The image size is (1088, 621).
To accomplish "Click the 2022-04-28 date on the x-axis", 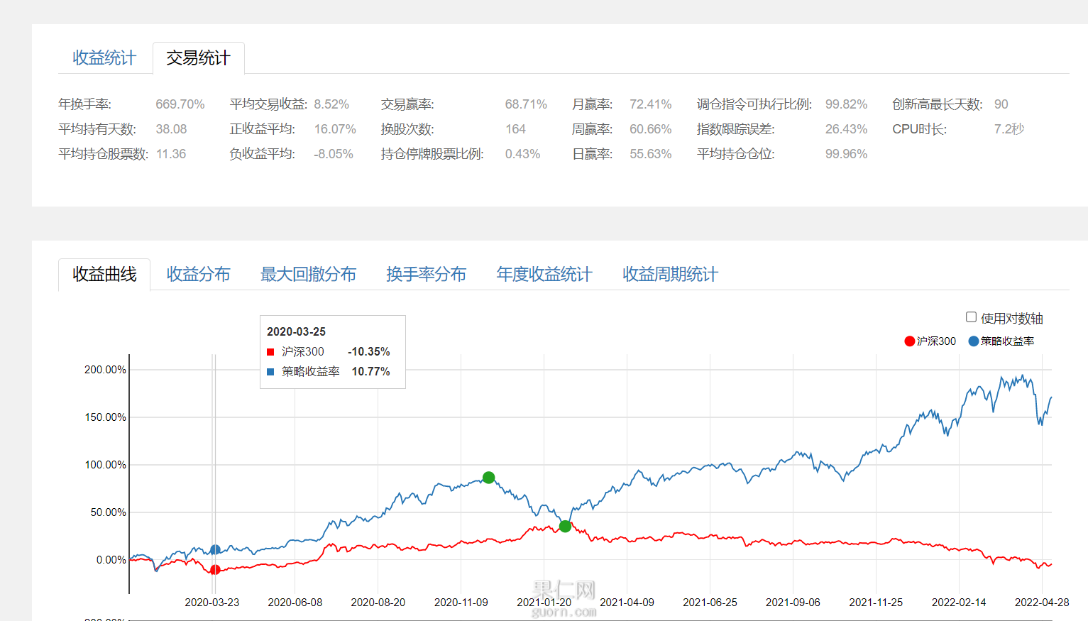I will [1041, 603].
